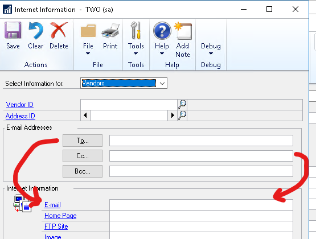Click the Print printer icon

pyautogui.click(x=110, y=30)
